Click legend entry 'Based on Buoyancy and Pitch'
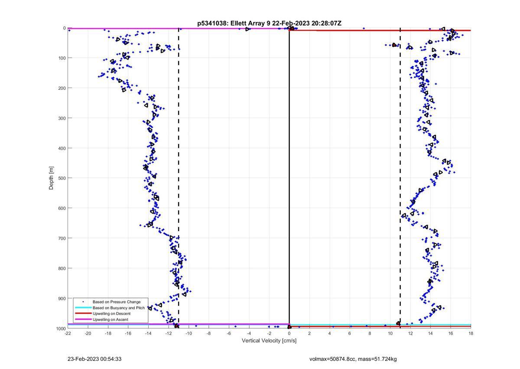Screen dimensions: 520x369 [119, 308]
